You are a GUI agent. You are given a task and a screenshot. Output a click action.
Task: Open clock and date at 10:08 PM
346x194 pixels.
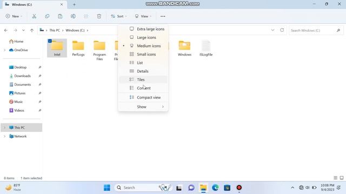coord(328,188)
